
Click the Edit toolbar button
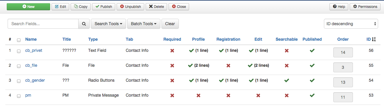[x=60, y=6]
